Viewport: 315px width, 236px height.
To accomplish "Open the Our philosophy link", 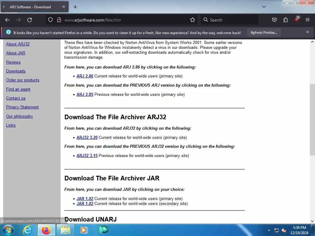I will 19,116.
